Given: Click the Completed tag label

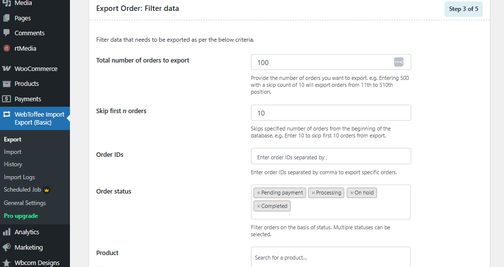Looking at the screenshot, I should click(274, 206).
